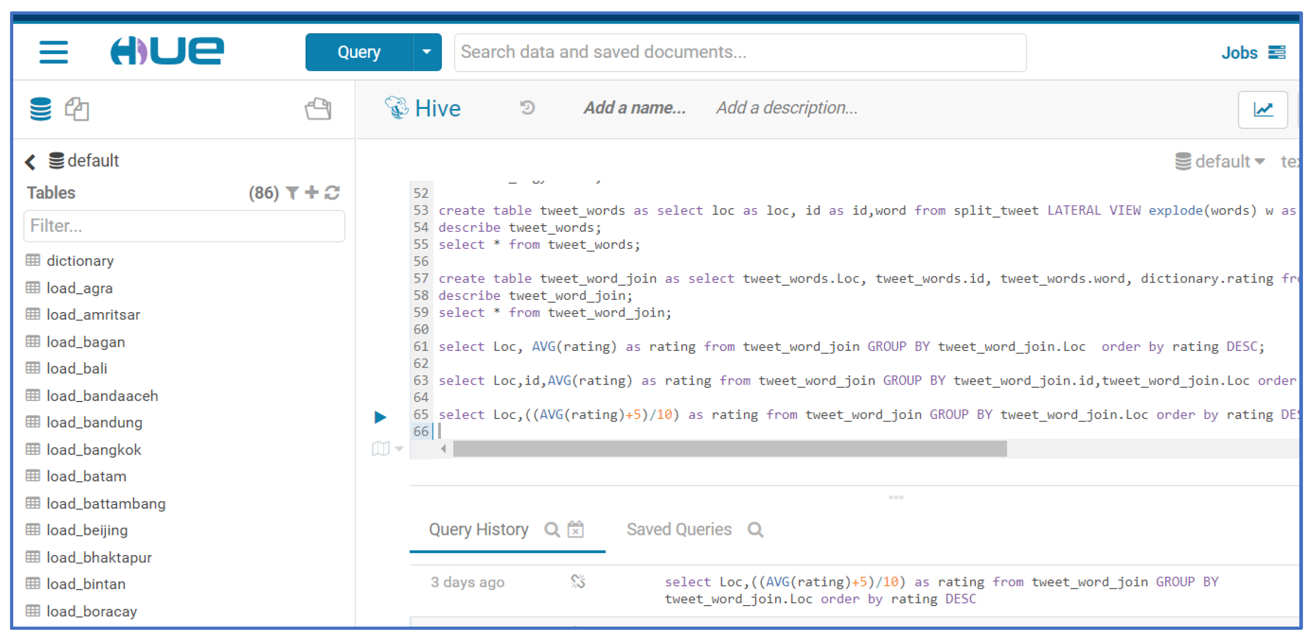Image resolution: width=1313 pixels, height=643 pixels.
Task: Expand the assist book dropdown
Action: coord(387,448)
